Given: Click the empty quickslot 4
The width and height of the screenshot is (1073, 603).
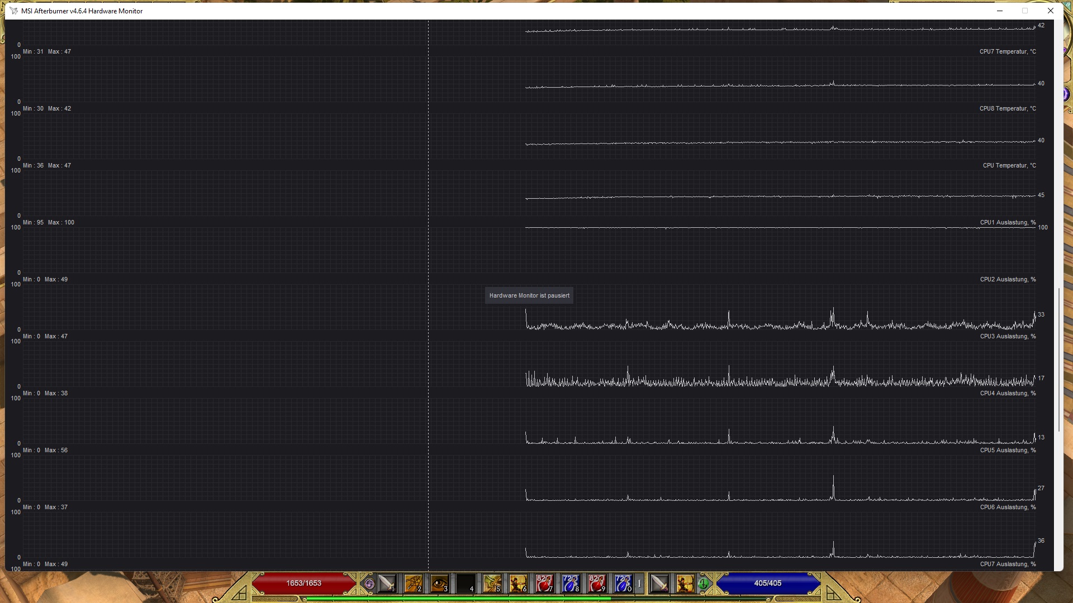Looking at the screenshot, I should (466, 584).
